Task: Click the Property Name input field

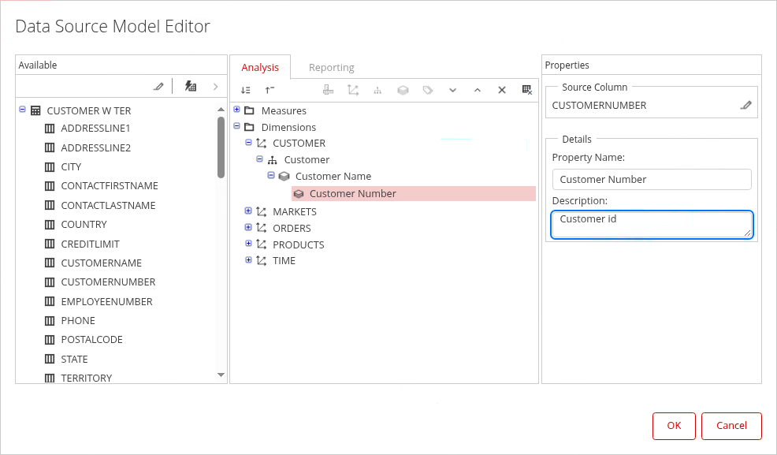Action: [652, 179]
